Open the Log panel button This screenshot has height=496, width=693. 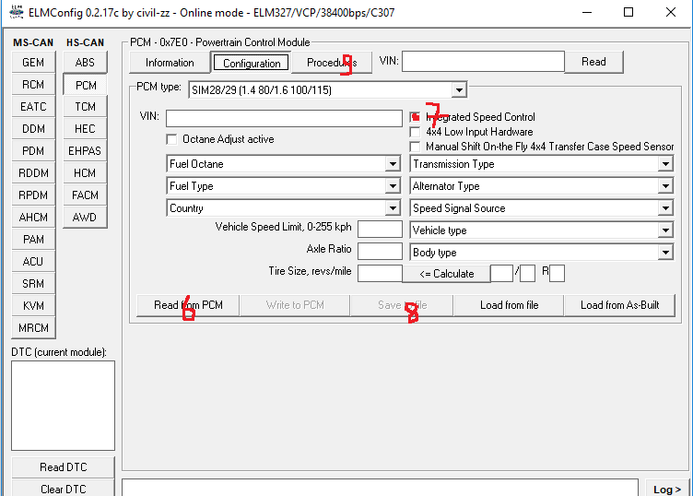[668, 490]
